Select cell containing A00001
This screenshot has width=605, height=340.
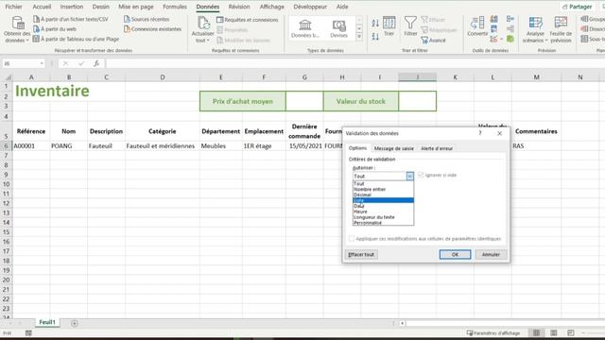pos(31,145)
